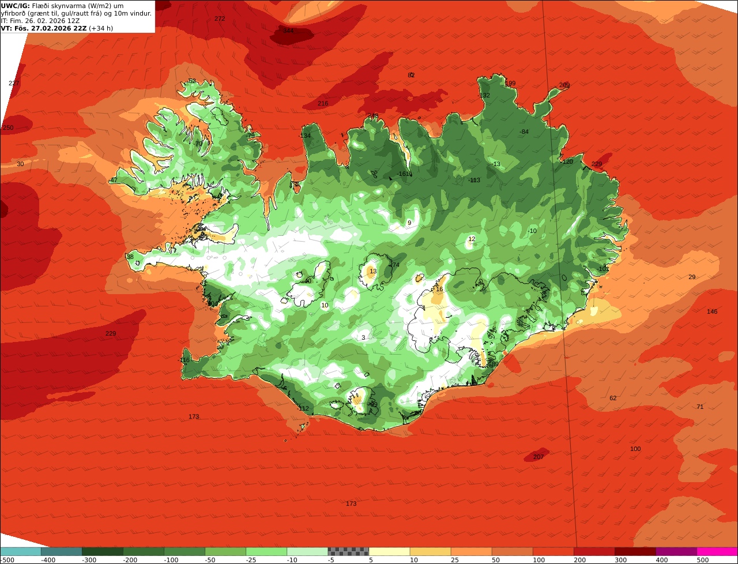The width and height of the screenshot is (738, 564).
Task: Click the checkered legend swatch between -5 and 5
Action: point(348,551)
